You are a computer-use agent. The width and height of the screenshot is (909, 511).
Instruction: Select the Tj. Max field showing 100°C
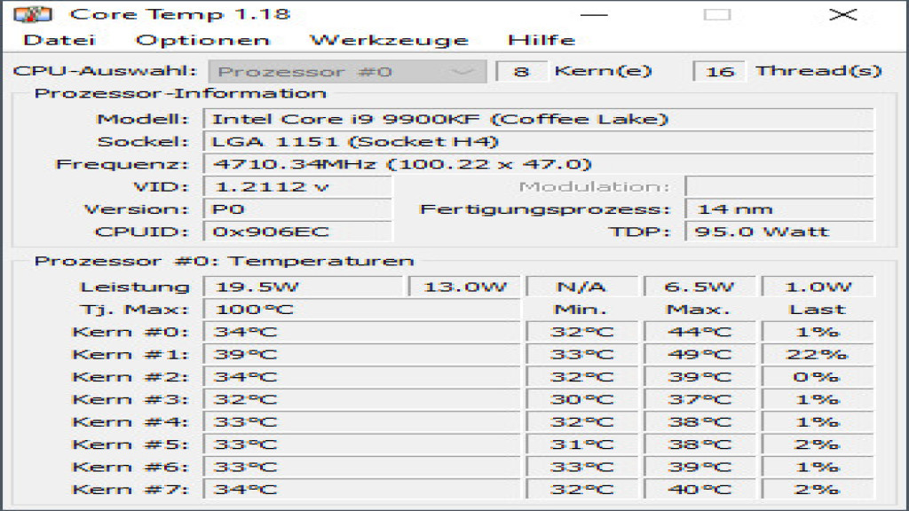pos(355,309)
